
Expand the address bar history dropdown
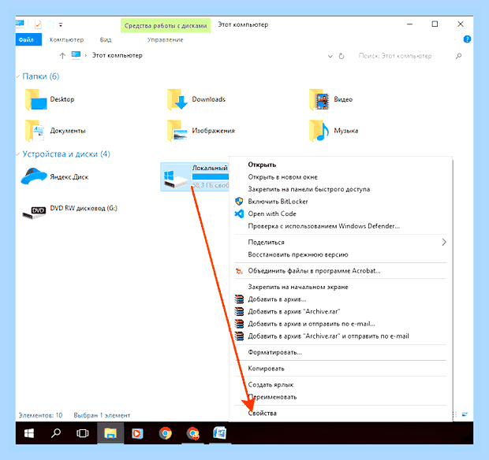click(330, 57)
